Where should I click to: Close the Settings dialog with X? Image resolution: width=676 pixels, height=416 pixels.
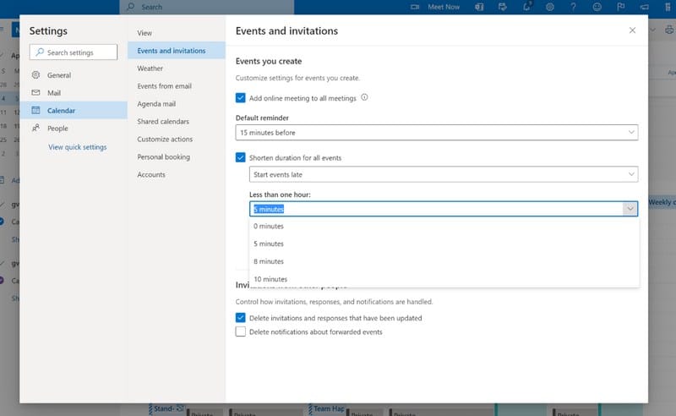point(632,30)
